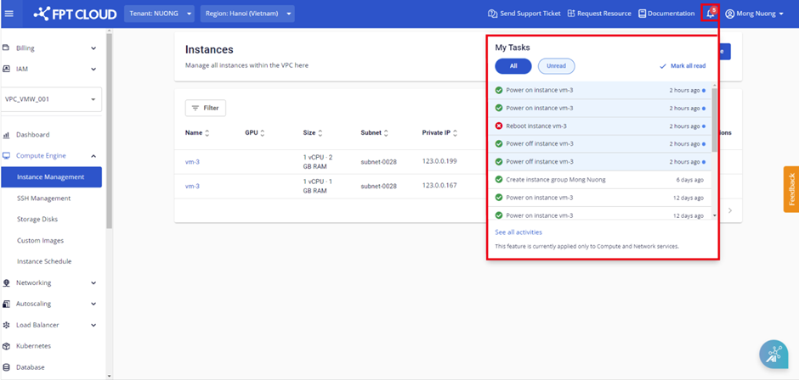This screenshot has height=380, width=799.
Task: Select the All tasks filter
Action: click(x=513, y=66)
